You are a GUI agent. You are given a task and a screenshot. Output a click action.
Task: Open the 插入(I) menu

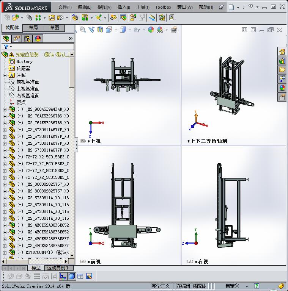[124, 7]
